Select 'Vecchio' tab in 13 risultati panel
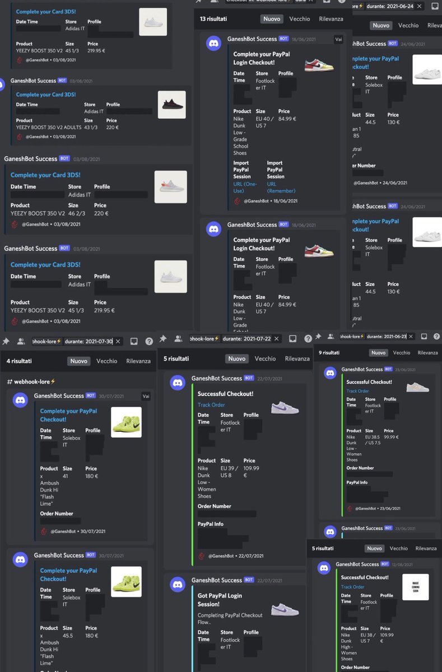The height and width of the screenshot is (672, 442). pos(300,18)
